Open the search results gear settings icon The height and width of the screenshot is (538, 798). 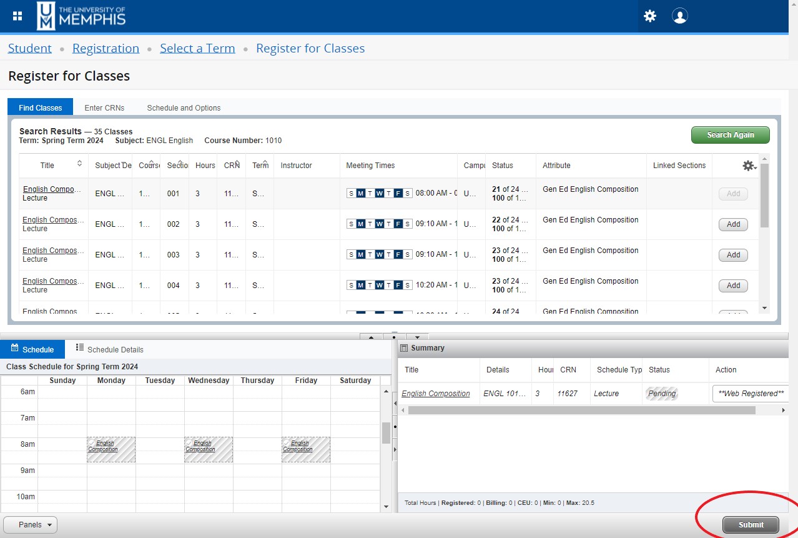click(748, 165)
